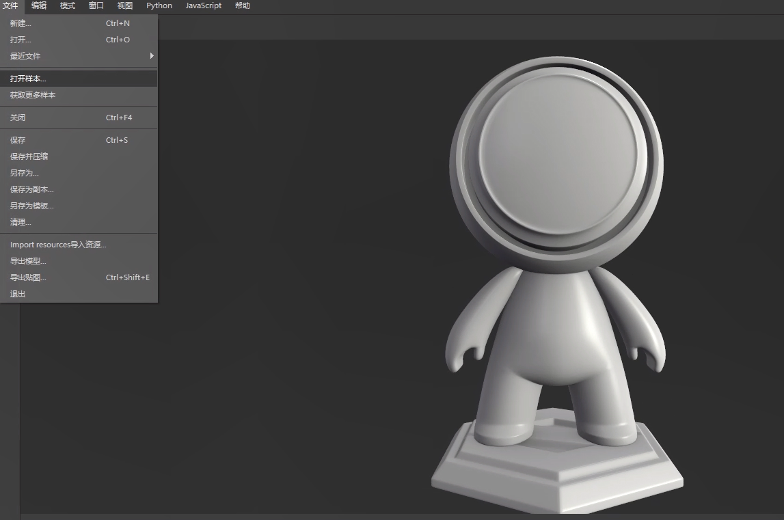Viewport: 784px width, 520px height.
Task: Click 另存为... menu entry
Action: click(24, 173)
